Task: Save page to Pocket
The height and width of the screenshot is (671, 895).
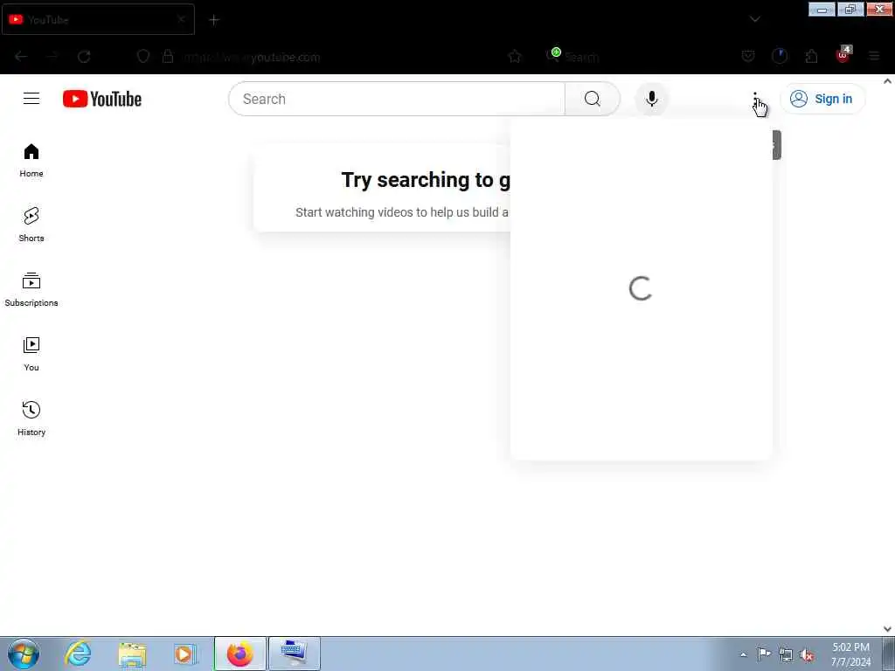Action: [748, 56]
